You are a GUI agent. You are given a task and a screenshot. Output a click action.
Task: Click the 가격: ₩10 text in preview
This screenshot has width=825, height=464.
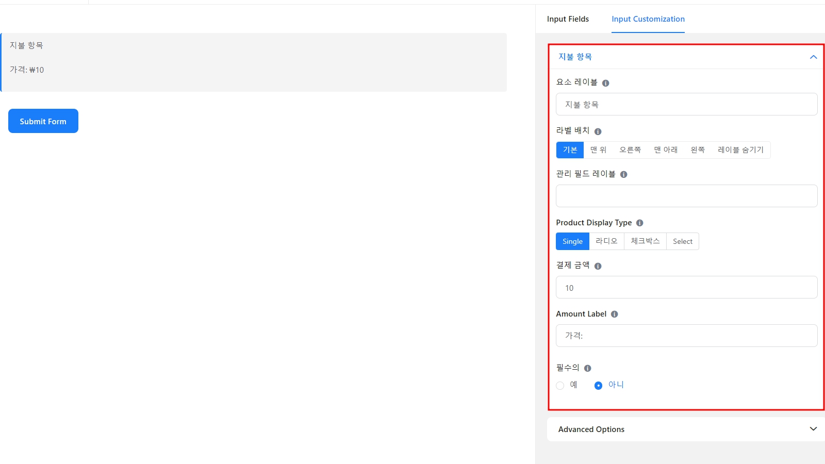27,70
